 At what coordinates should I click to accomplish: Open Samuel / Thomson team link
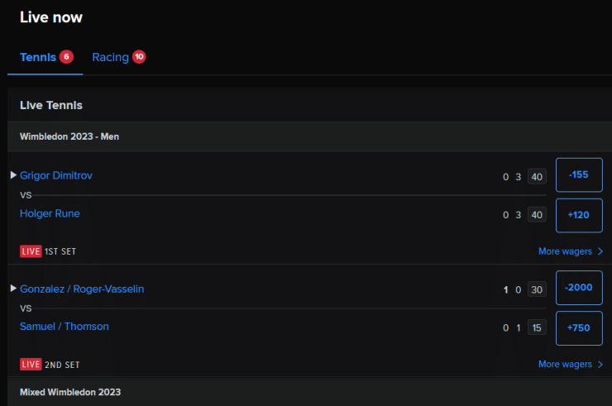65,327
